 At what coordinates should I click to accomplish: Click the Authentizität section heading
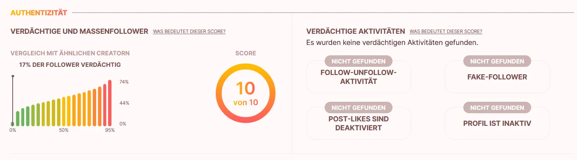pyautogui.click(x=39, y=13)
